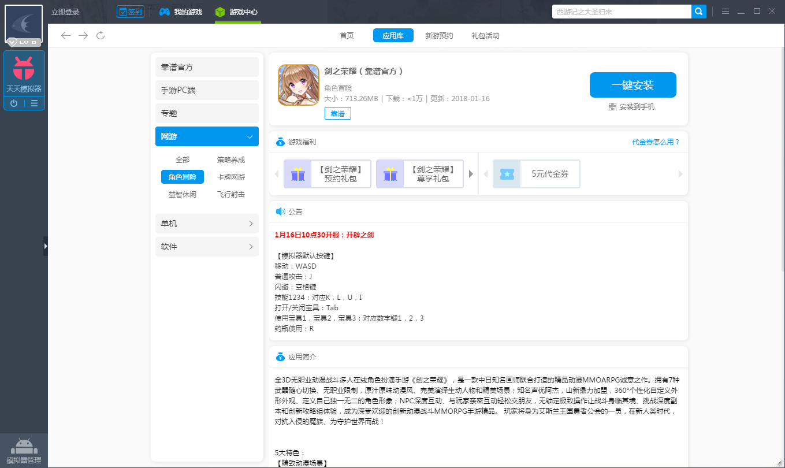Select the 应用库 tab
Viewport: 785px width, 468px height.
point(393,36)
